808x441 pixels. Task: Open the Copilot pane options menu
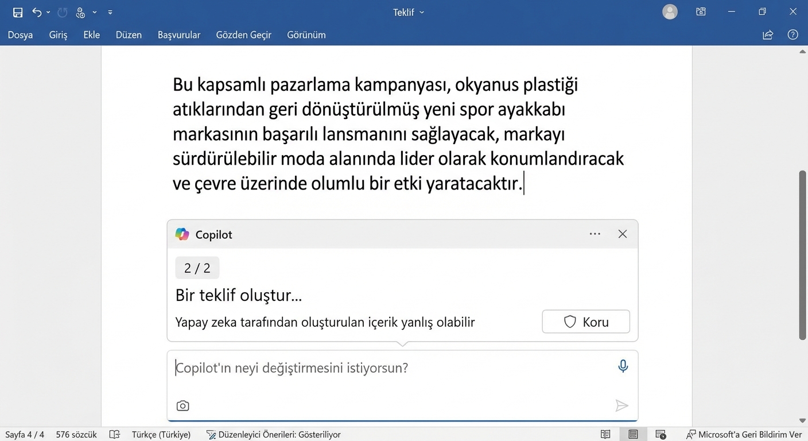[x=595, y=234]
